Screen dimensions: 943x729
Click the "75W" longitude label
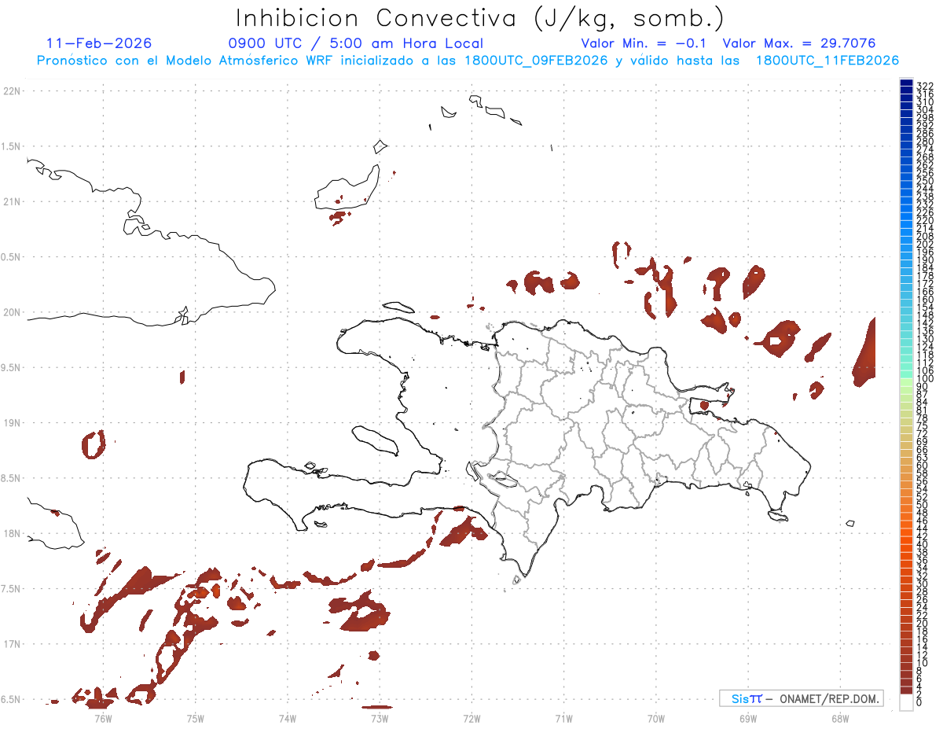click(196, 718)
